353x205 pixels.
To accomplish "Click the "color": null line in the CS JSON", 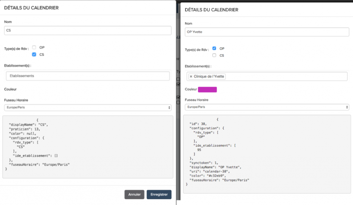I will 22,134.
